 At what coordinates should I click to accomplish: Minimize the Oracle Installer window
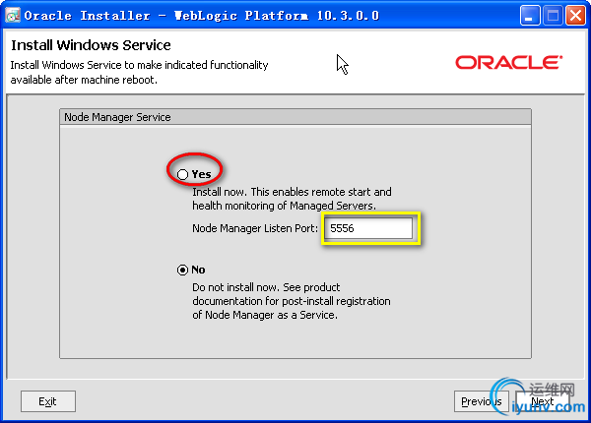click(x=530, y=16)
